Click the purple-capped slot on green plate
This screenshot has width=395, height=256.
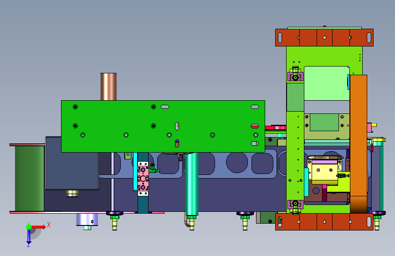pyautogui.click(x=177, y=143)
